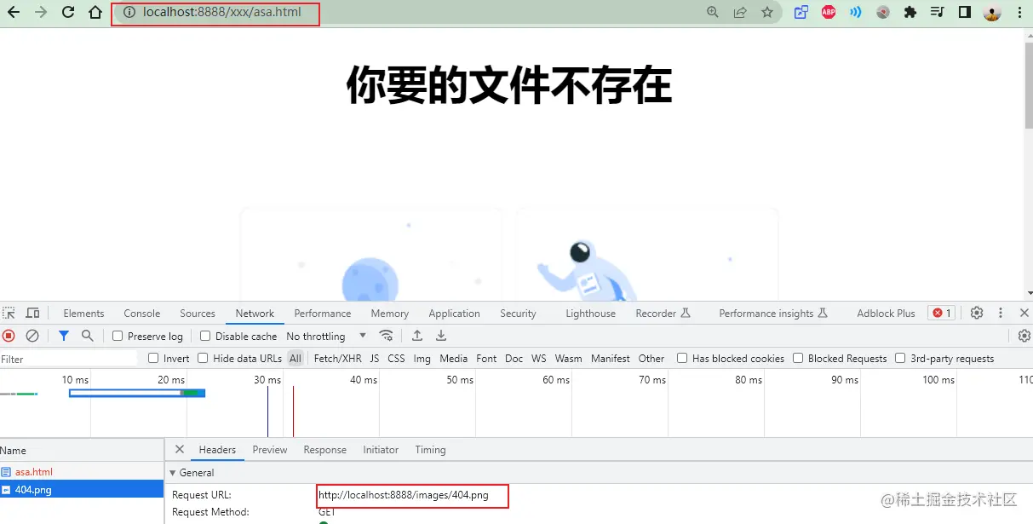
Task: Check Has blocked cookies checkbox
Action: pos(682,359)
